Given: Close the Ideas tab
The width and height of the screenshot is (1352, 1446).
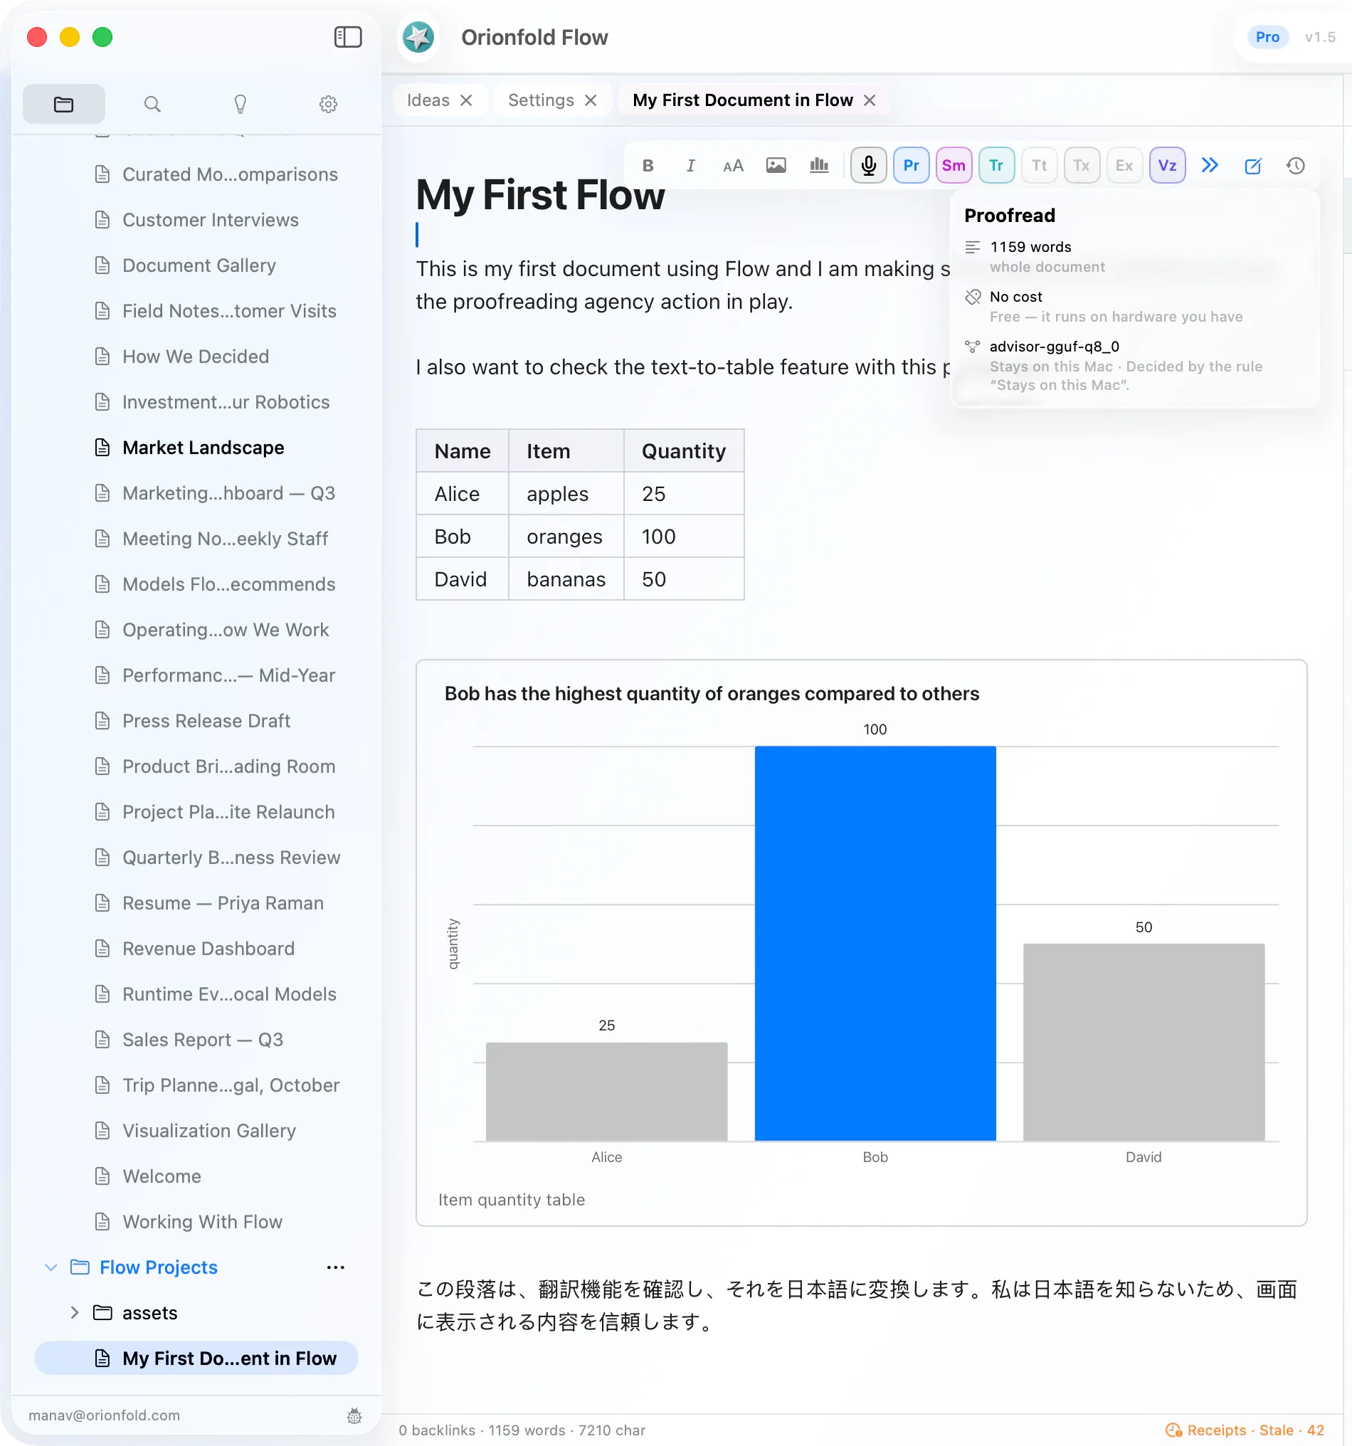Looking at the screenshot, I should click(x=466, y=100).
